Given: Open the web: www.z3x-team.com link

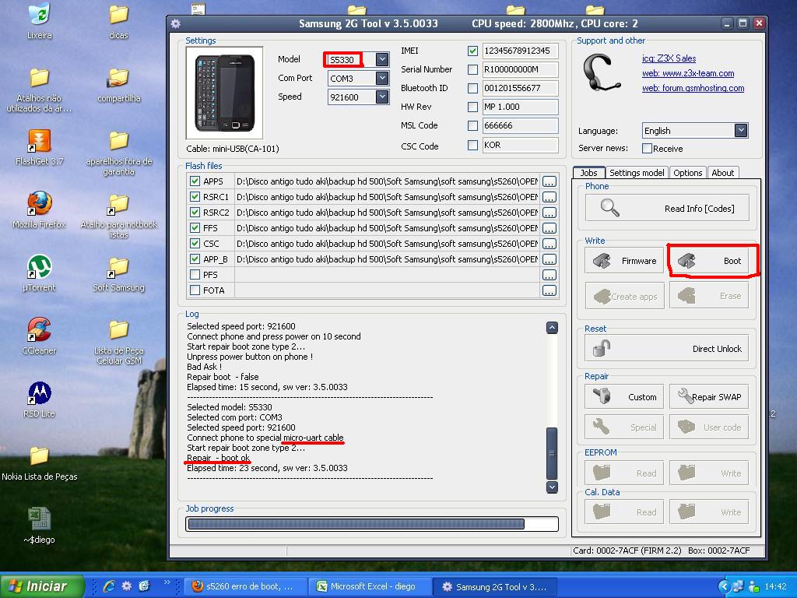Looking at the screenshot, I should (688, 73).
